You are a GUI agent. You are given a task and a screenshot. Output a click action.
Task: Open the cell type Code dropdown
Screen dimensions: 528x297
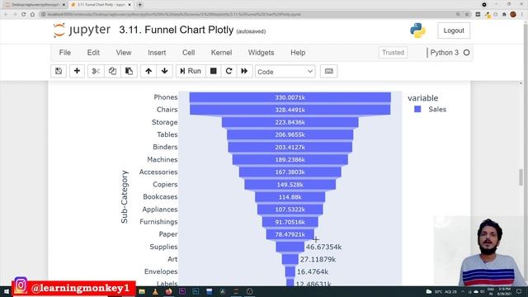[285, 72]
